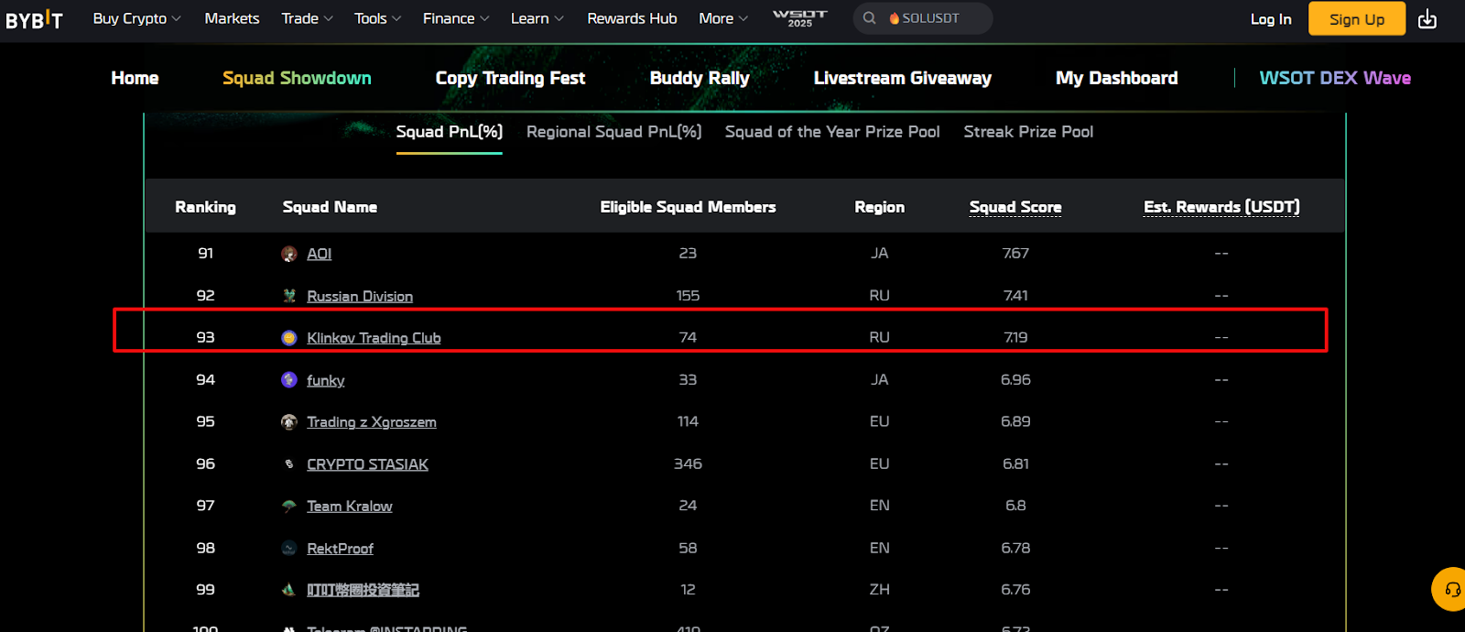Switch to Regional Squad PnL(%) tab
Screen dimensions: 1465x632
tap(614, 132)
